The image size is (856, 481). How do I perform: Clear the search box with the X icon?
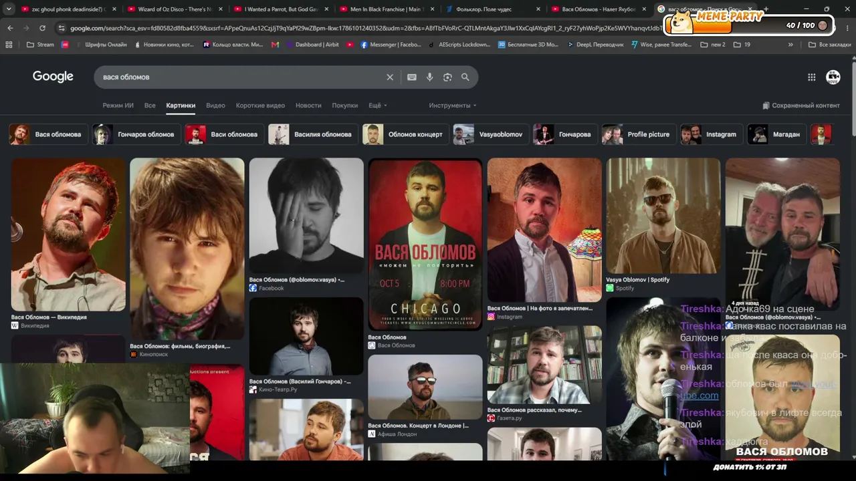point(390,77)
